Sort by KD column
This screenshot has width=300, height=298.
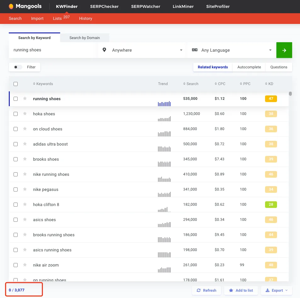click(x=269, y=84)
